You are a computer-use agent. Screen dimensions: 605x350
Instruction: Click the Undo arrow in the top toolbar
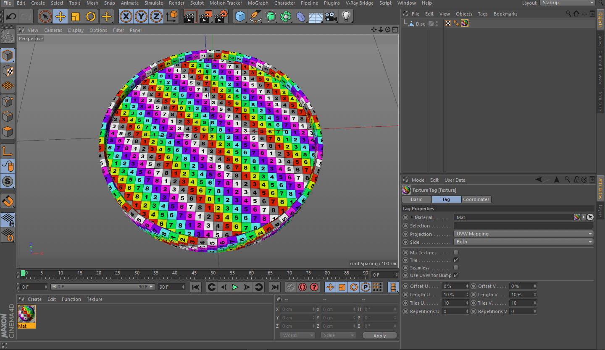11,17
